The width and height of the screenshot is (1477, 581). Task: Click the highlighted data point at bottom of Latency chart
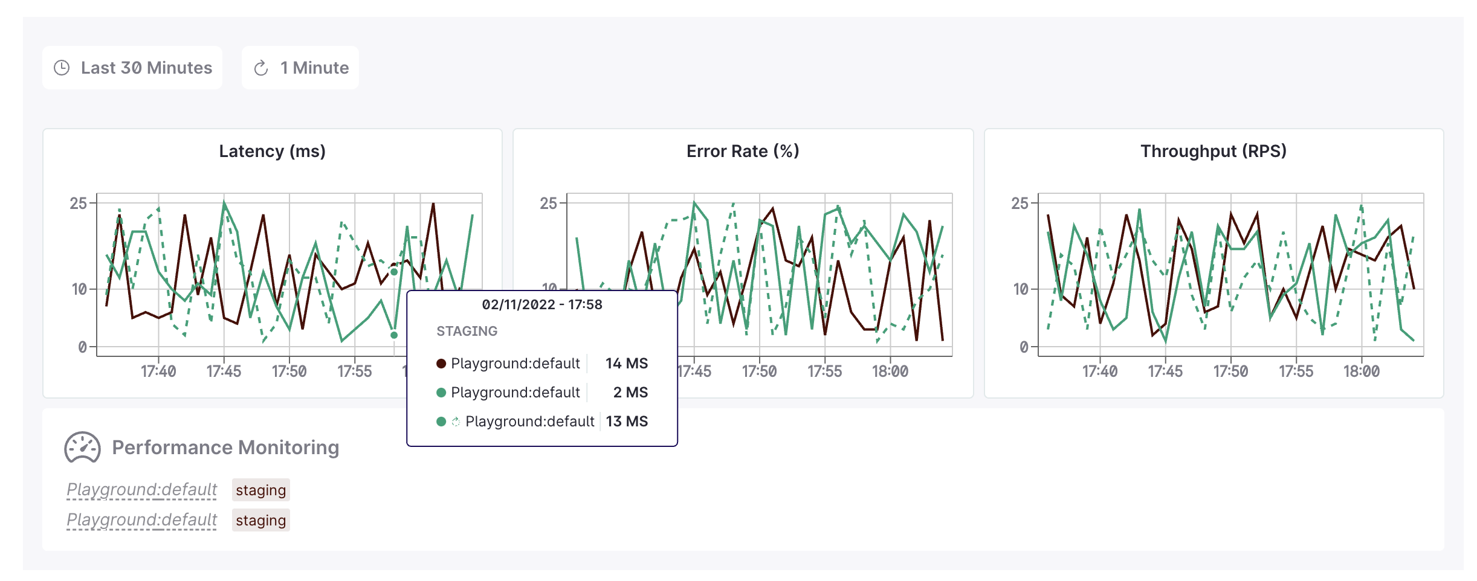coord(394,335)
